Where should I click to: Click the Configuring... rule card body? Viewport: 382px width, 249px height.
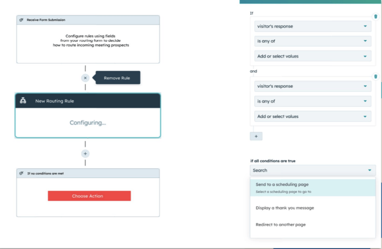[88, 123]
